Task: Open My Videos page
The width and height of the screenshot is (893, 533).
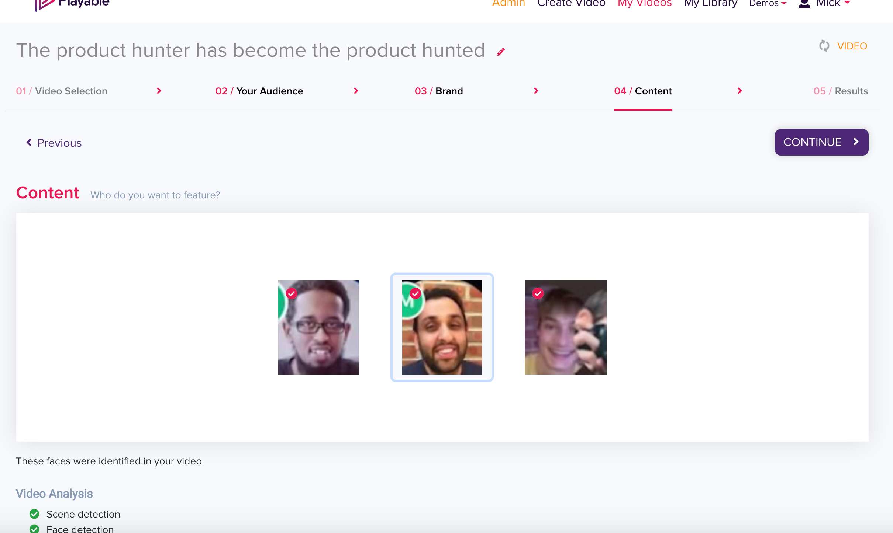Action: tap(644, 4)
